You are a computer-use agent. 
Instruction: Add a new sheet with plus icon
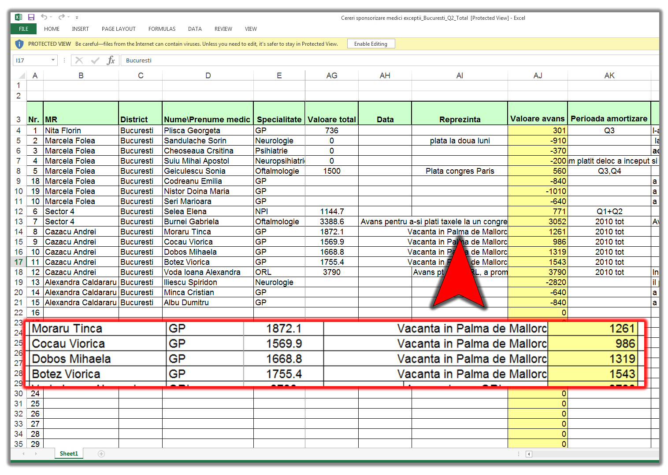point(101,454)
